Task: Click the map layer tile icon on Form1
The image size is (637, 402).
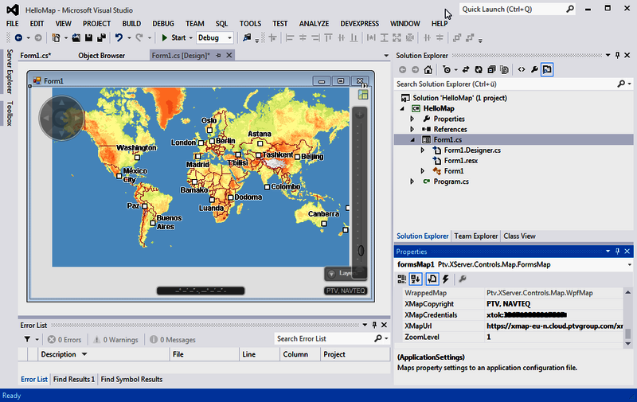Action: pyautogui.click(x=363, y=95)
